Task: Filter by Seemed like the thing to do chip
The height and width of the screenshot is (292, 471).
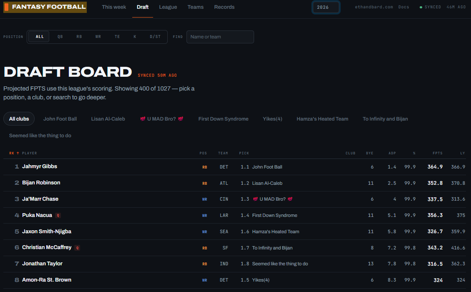Action: click(40, 136)
